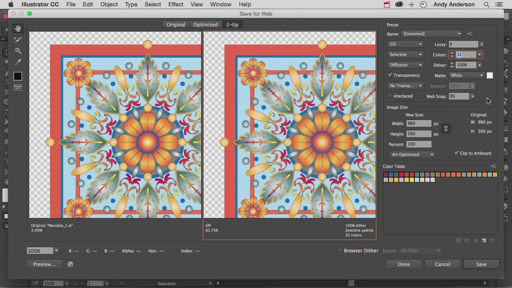Click the Percent input field

419,144
